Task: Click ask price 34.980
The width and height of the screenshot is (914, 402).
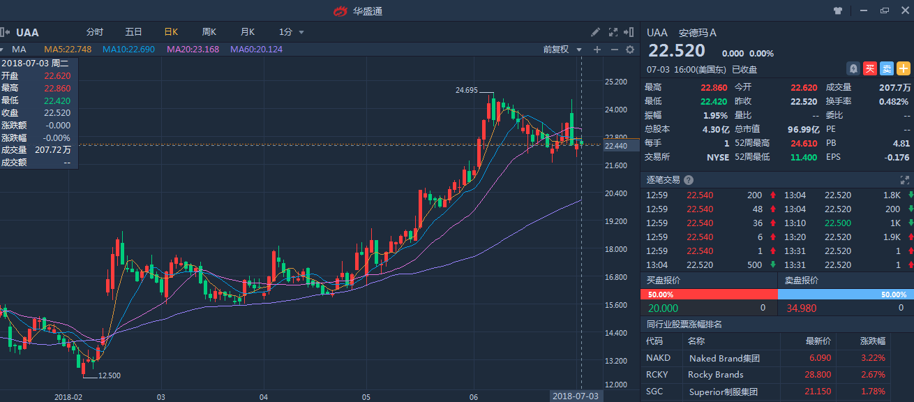Action: coord(801,308)
